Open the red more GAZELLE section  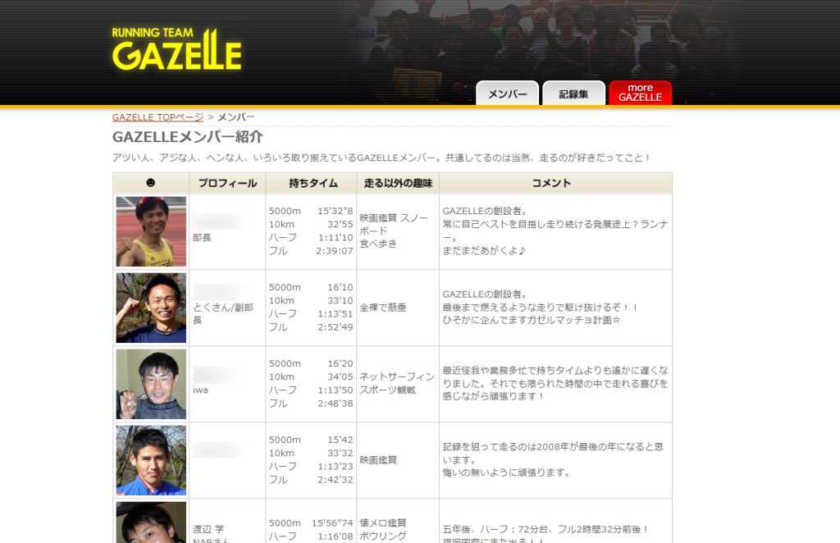640,92
